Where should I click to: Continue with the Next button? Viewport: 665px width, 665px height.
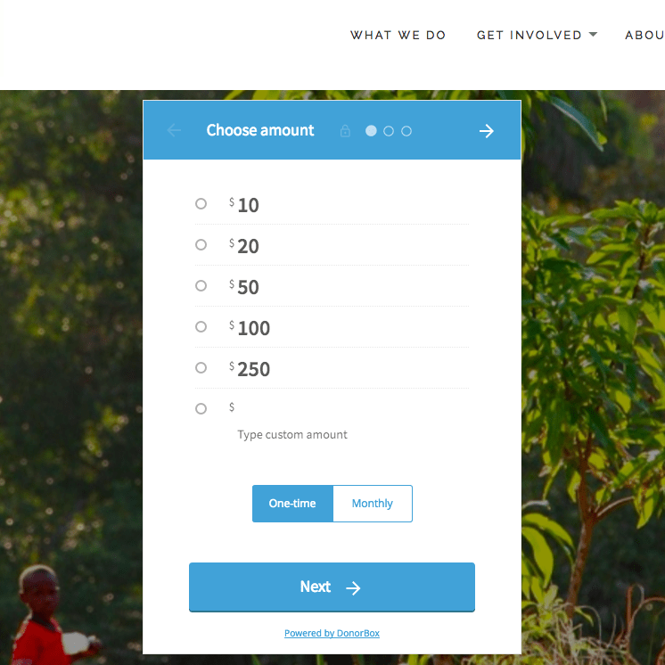(332, 587)
